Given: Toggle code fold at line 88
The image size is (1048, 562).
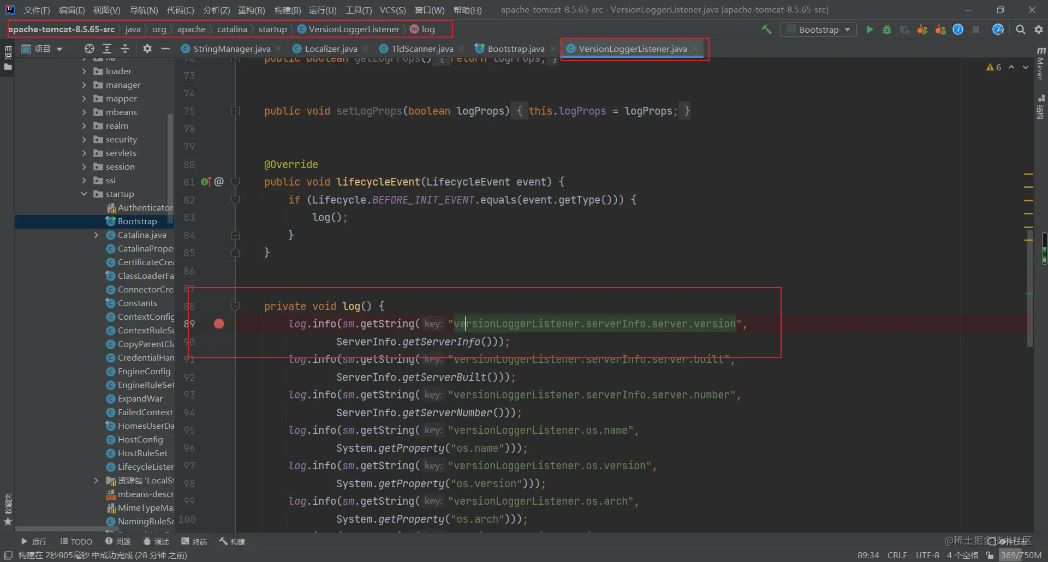Looking at the screenshot, I should (236, 306).
